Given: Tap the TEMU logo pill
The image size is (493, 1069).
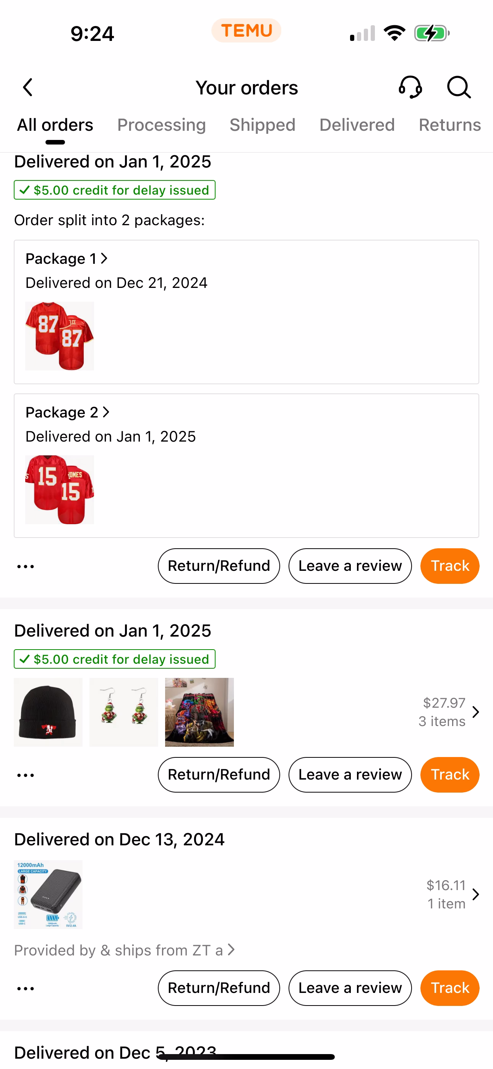Looking at the screenshot, I should [x=246, y=31].
